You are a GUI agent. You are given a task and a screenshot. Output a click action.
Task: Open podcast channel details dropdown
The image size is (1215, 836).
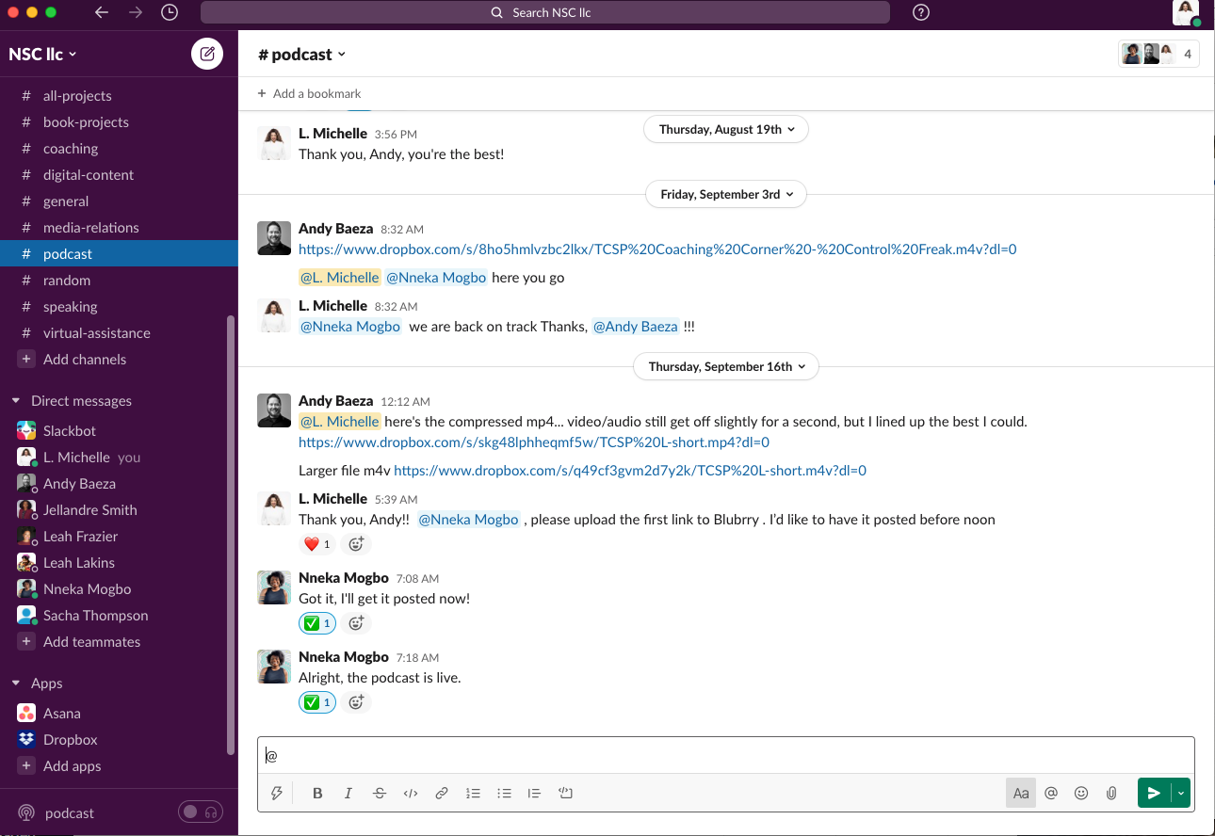click(x=302, y=54)
